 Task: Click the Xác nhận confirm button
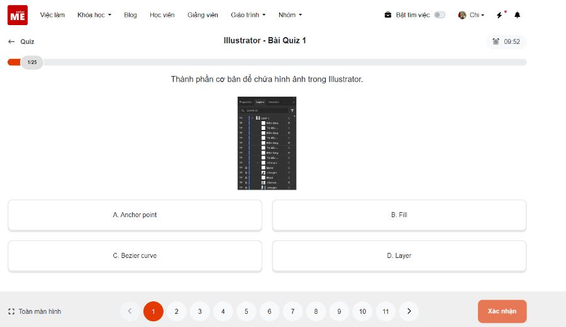click(x=502, y=311)
